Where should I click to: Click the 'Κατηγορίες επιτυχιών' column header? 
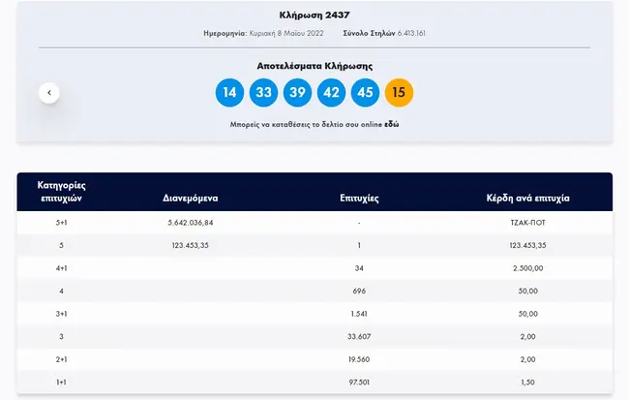click(64, 190)
